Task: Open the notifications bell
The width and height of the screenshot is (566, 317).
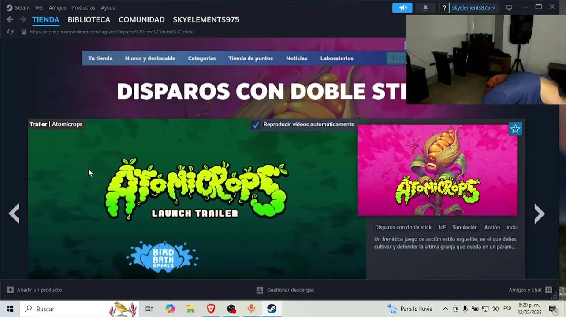Action: (425, 7)
